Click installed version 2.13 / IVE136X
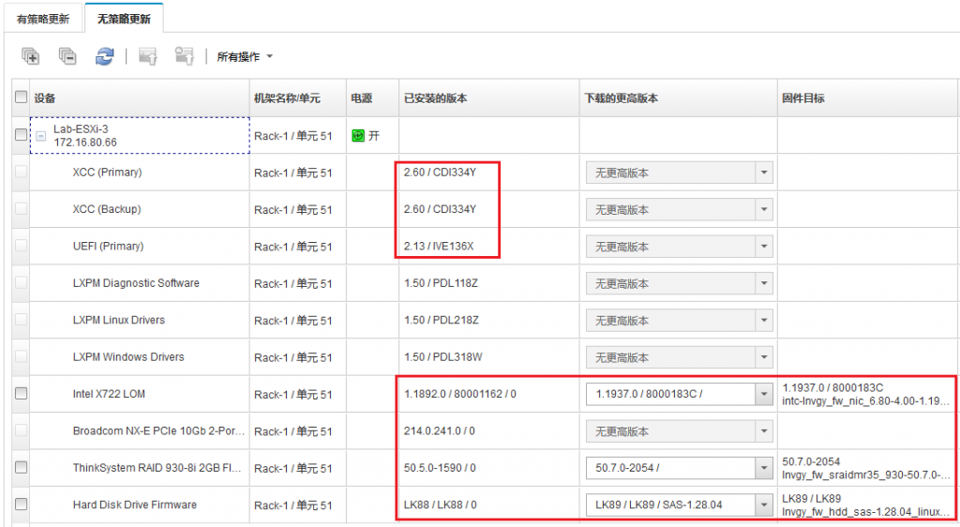This screenshot has width=960, height=527. tap(439, 246)
